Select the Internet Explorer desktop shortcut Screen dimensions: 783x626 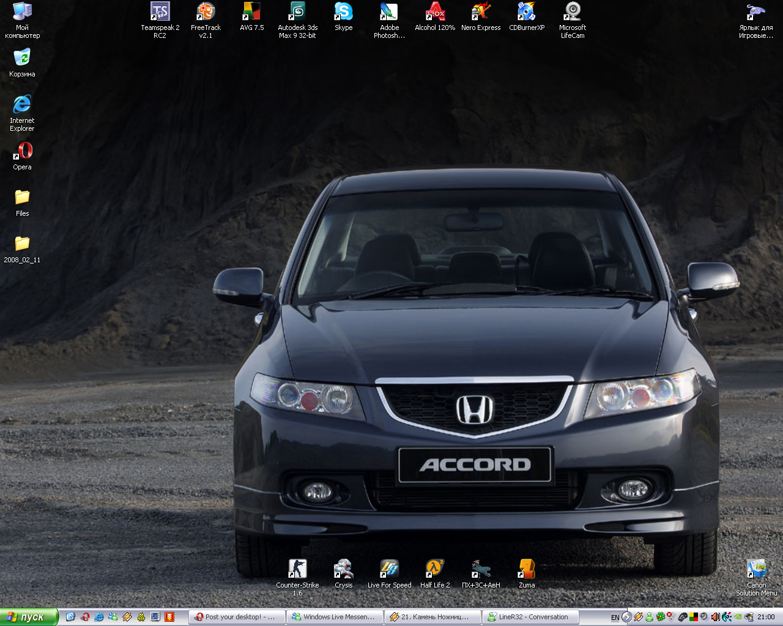(x=22, y=113)
